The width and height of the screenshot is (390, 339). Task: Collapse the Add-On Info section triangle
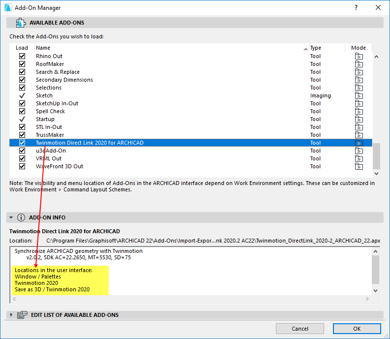click(11, 217)
